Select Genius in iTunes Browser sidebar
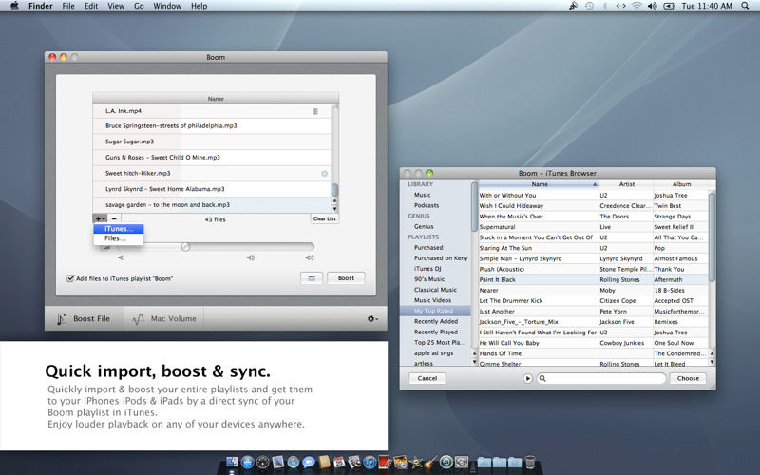 click(x=424, y=226)
